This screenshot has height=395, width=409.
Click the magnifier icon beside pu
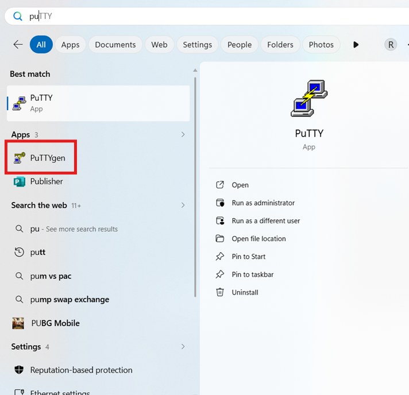pyautogui.click(x=19, y=229)
